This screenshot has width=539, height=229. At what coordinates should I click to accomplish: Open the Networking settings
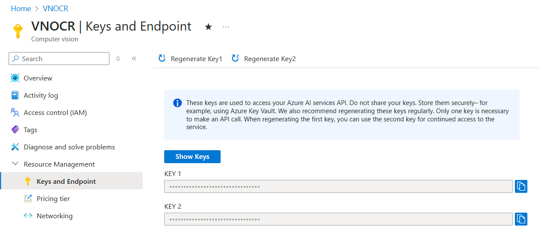tap(54, 216)
